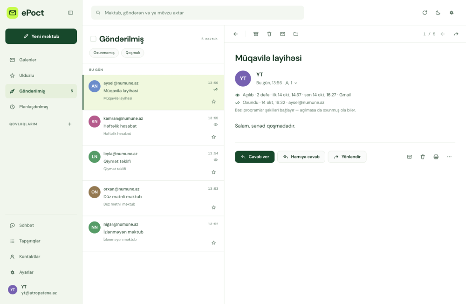Collapse the sidebar panel icon
Screen dimensions: 466x304
point(70,13)
